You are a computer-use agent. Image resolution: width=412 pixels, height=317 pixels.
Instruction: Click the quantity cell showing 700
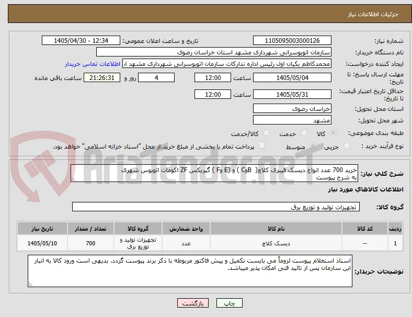pos(90,243)
